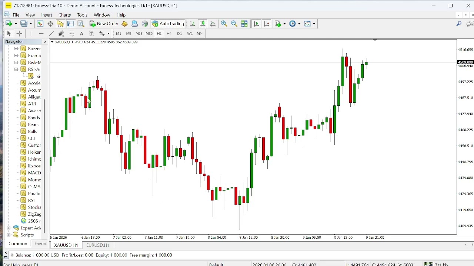Switch timeframe to M1
Screen dimensions: 474x266
118,34
